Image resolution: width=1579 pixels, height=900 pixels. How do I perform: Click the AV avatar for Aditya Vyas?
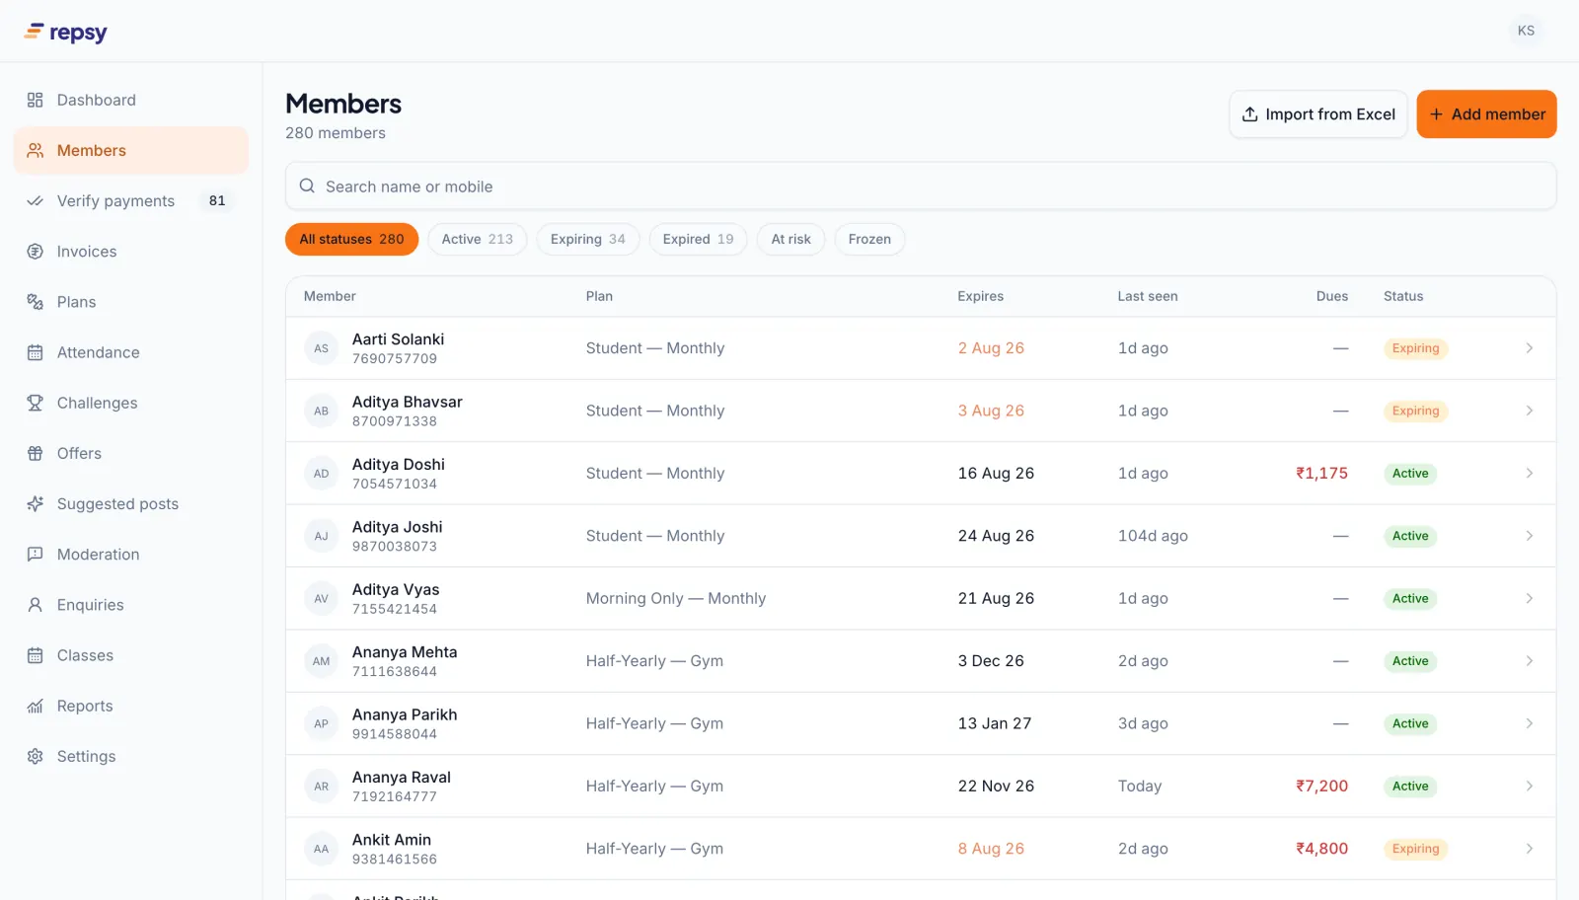(x=321, y=598)
